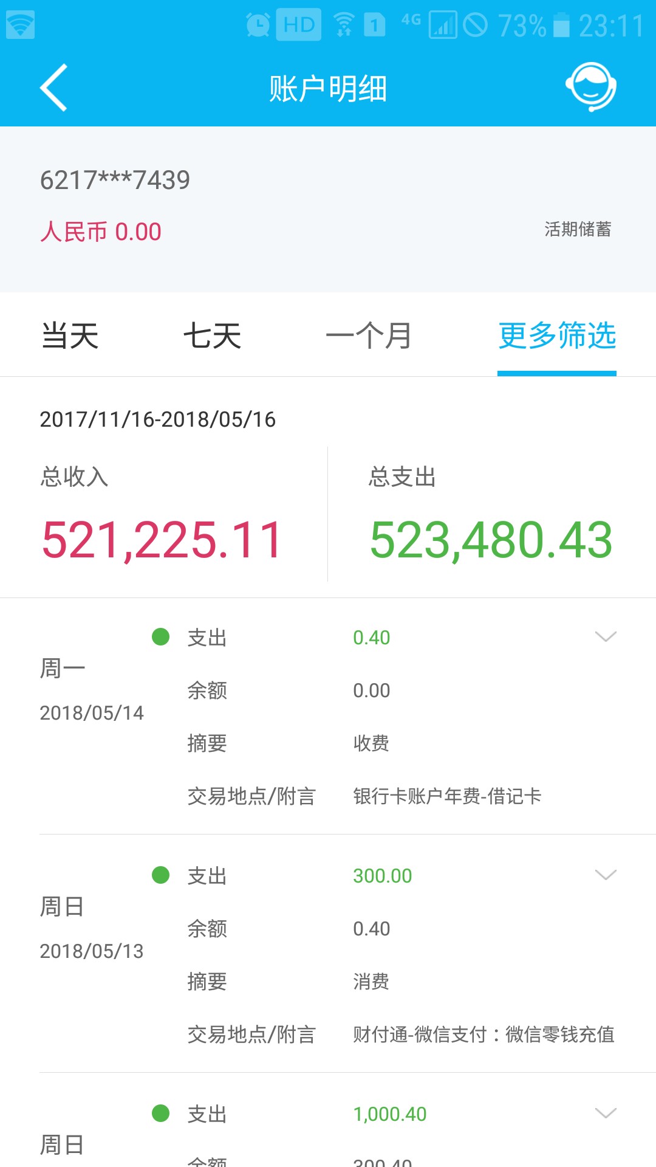Tap the 收费 summary value
The width and height of the screenshot is (656, 1167).
(371, 743)
